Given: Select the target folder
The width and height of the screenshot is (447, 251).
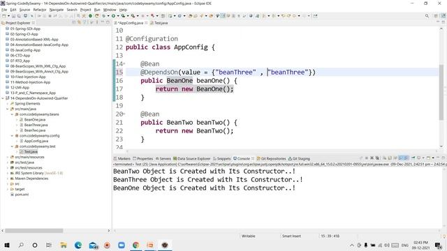Looking at the screenshot, I should [x=17, y=189].
